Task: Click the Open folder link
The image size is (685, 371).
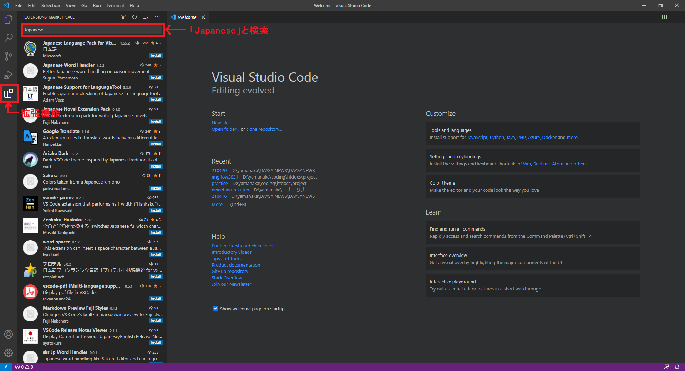Action: click(225, 129)
